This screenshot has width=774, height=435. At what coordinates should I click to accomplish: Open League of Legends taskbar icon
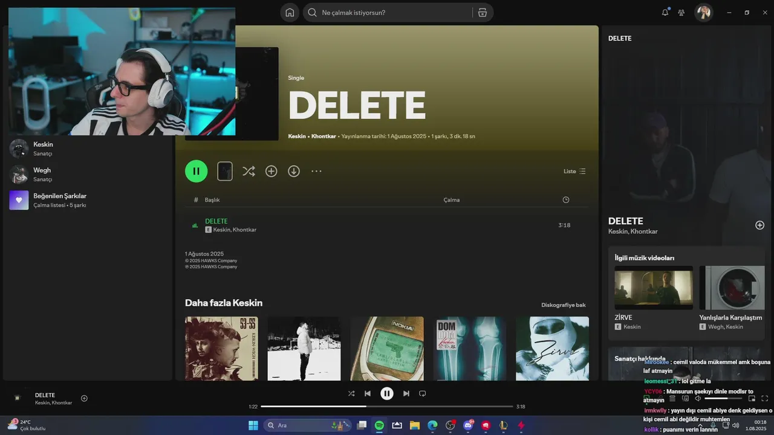pyautogui.click(x=503, y=425)
